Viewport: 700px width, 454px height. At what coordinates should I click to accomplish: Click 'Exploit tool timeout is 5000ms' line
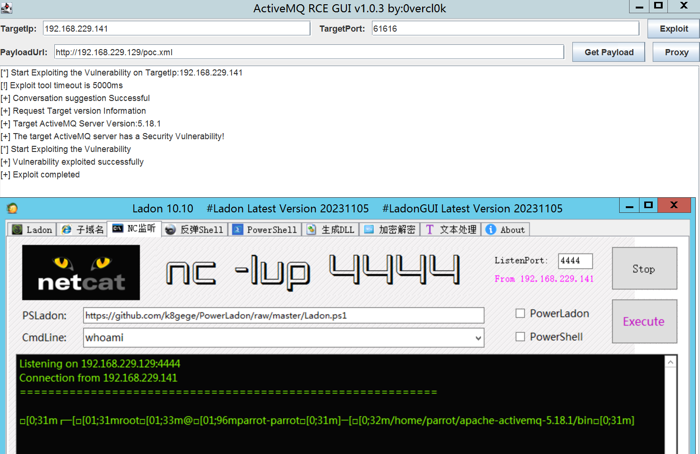(61, 85)
